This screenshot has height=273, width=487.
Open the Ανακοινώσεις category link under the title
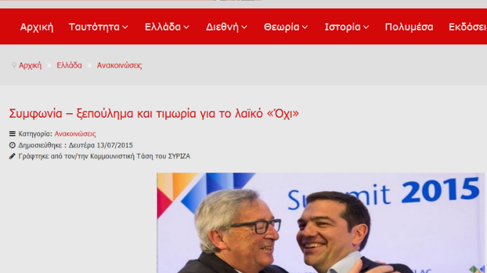[x=75, y=134]
